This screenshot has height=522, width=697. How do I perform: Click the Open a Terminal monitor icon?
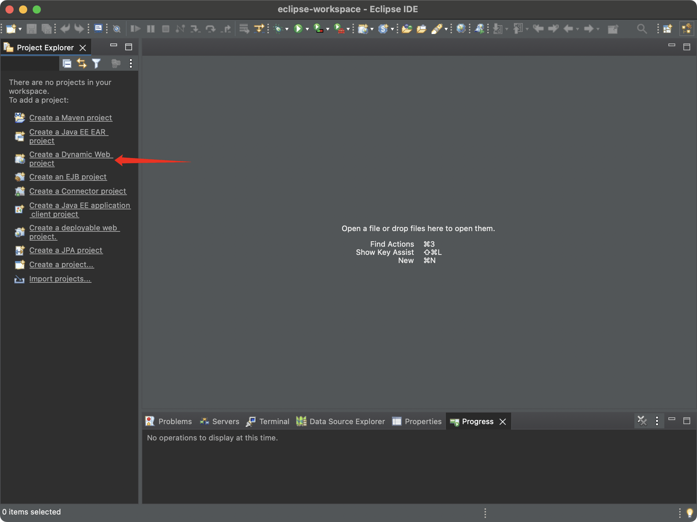(x=98, y=29)
